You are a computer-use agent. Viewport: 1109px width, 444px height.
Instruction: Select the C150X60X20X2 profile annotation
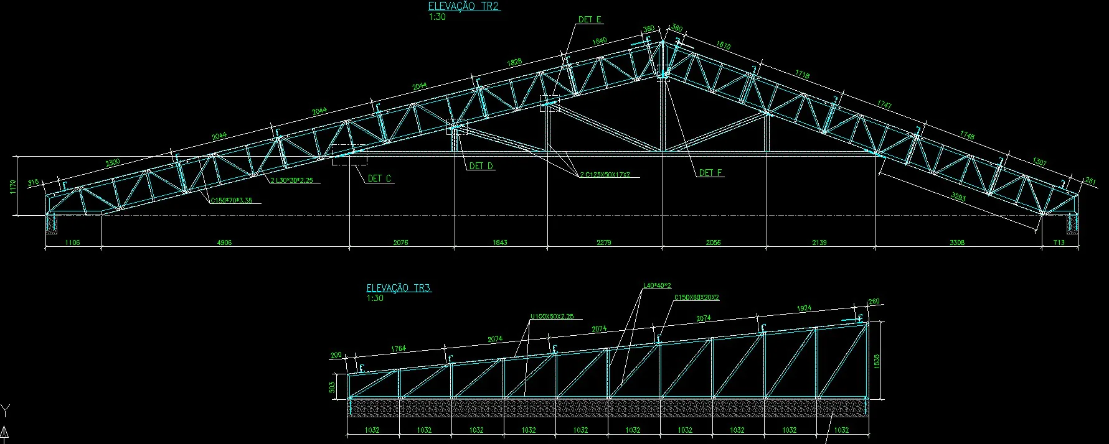(x=696, y=298)
